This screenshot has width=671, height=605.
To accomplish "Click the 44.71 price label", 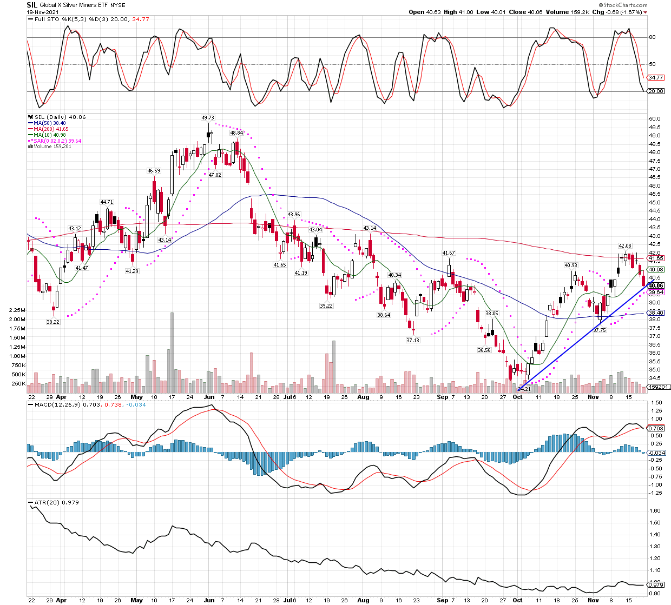I will pyautogui.click(x=107, y=202).
